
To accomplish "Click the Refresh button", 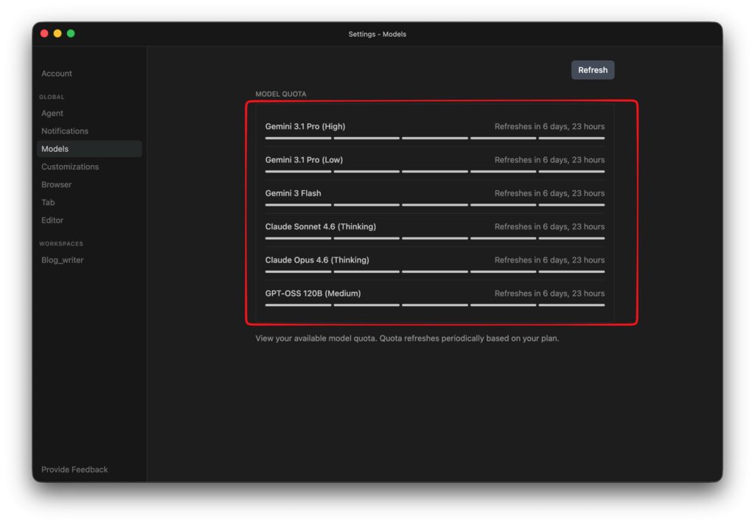I will (592, 70).
